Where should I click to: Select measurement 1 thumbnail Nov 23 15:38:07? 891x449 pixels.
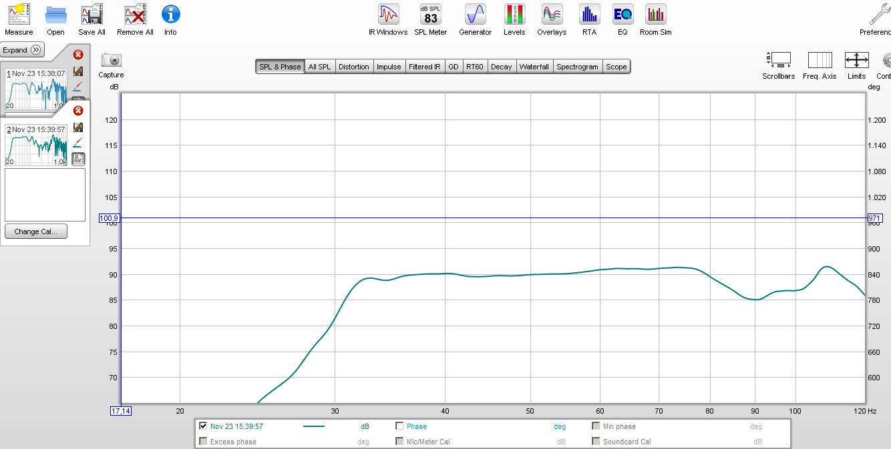pos(37,89)
